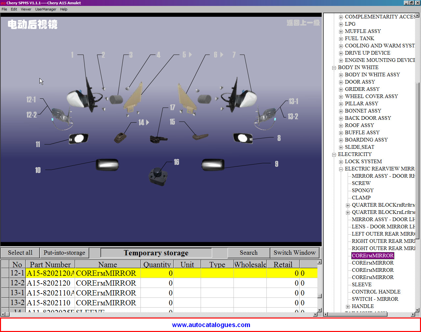Click the arrow beside callout number 5
This screenshot has width=421, height=332.
190,55
